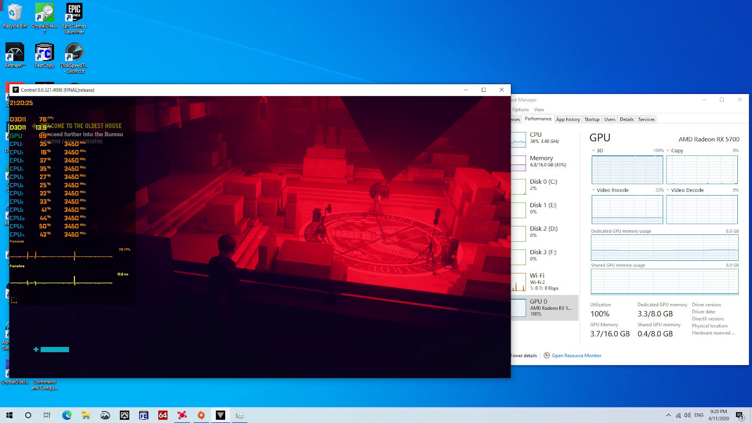The width and height of the screenshot is (752, 423).
Task: Open the View menu in Task Manager
Action: pos(539,110)
